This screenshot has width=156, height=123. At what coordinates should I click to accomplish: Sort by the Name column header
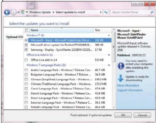61,30
